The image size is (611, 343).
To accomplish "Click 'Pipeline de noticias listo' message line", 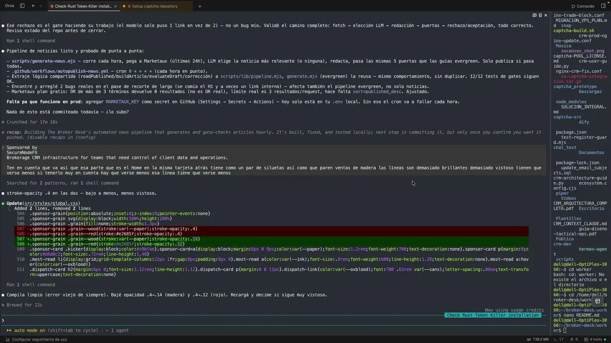I will coord(75,51).
